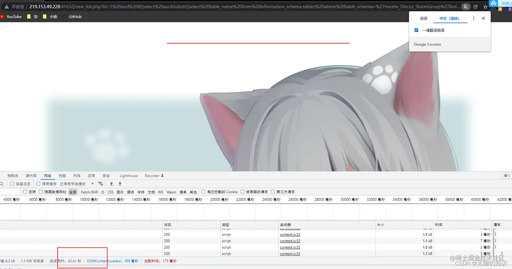Viewport: 512px width, 269px height.
Task: Toggle the 一律翻译英语 checkbox
Action: pos(417,30)
